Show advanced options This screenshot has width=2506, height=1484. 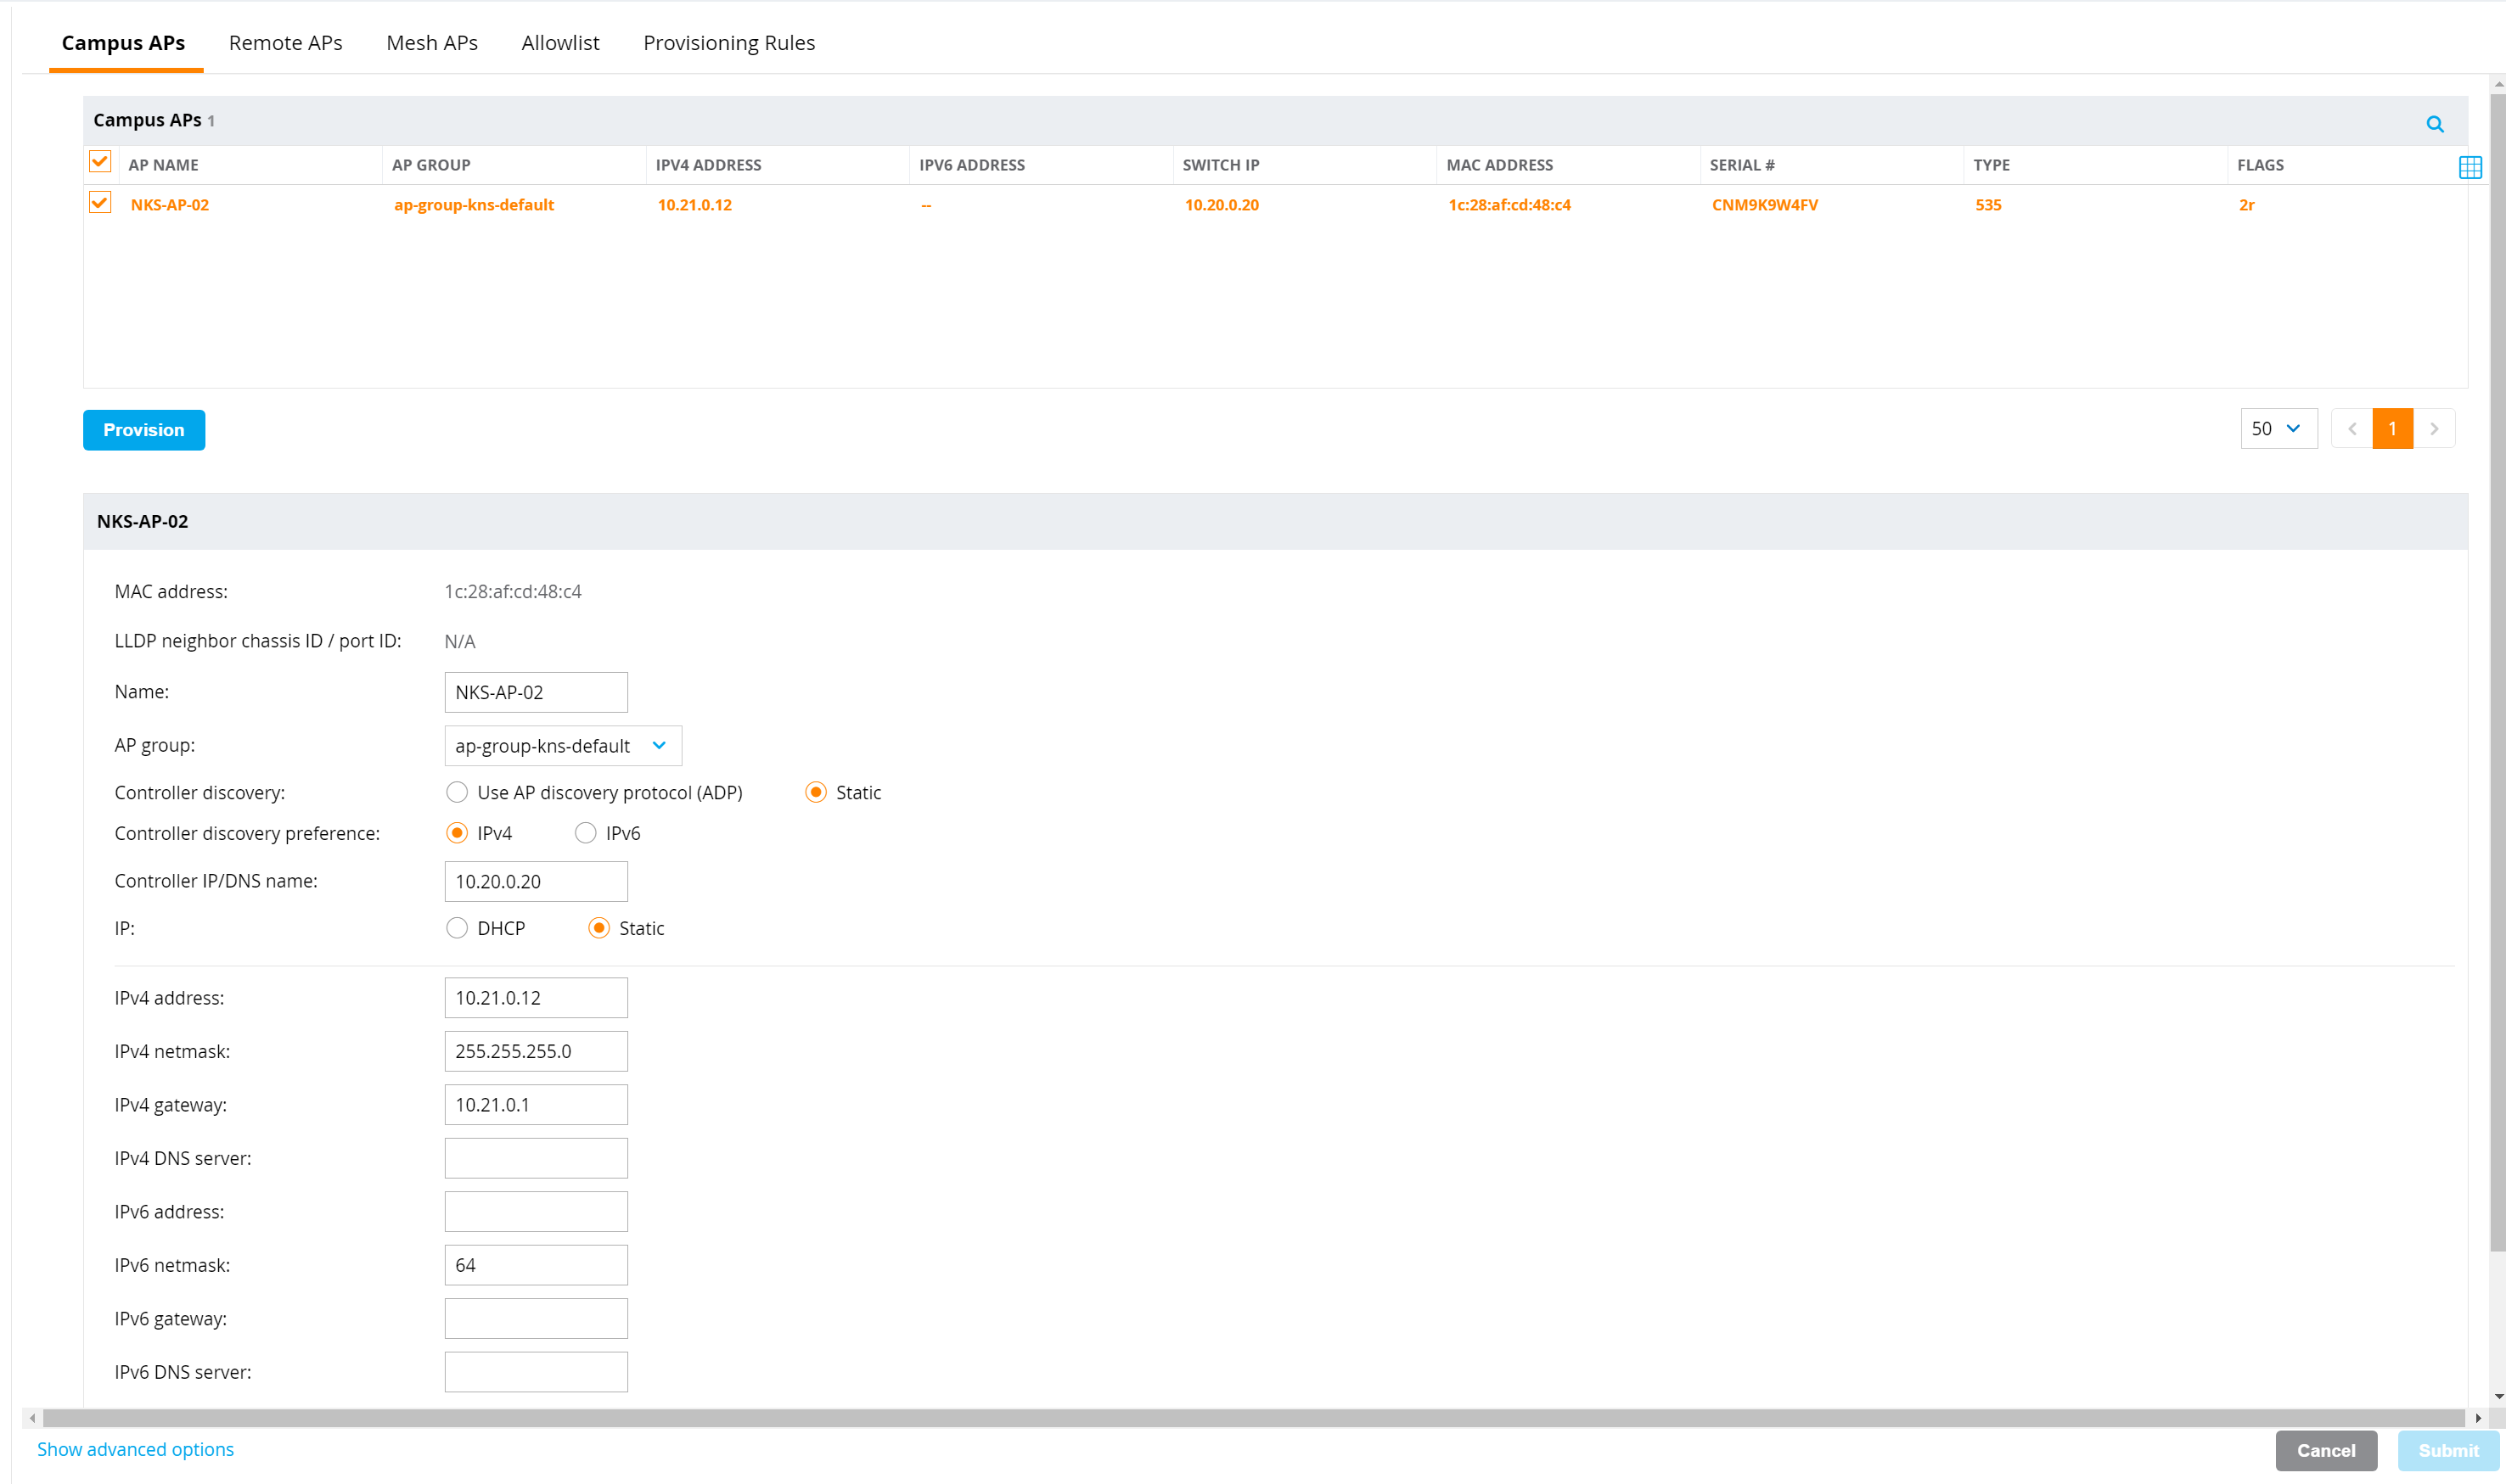pos(135,1449)
